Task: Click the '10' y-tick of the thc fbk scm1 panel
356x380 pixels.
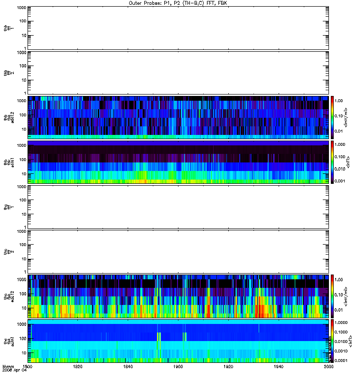Action: tap(24, 353)
